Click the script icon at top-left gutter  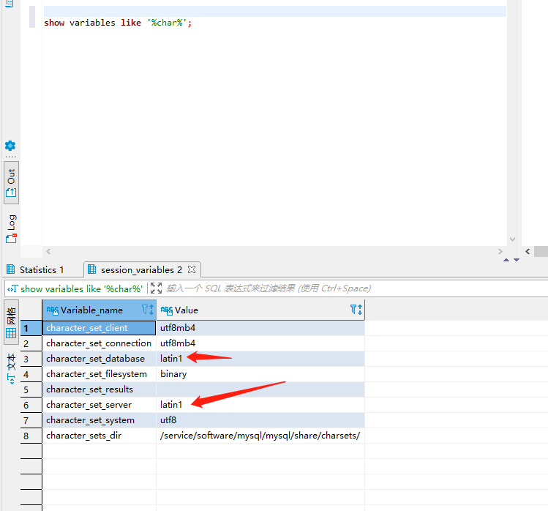point(10,4)
